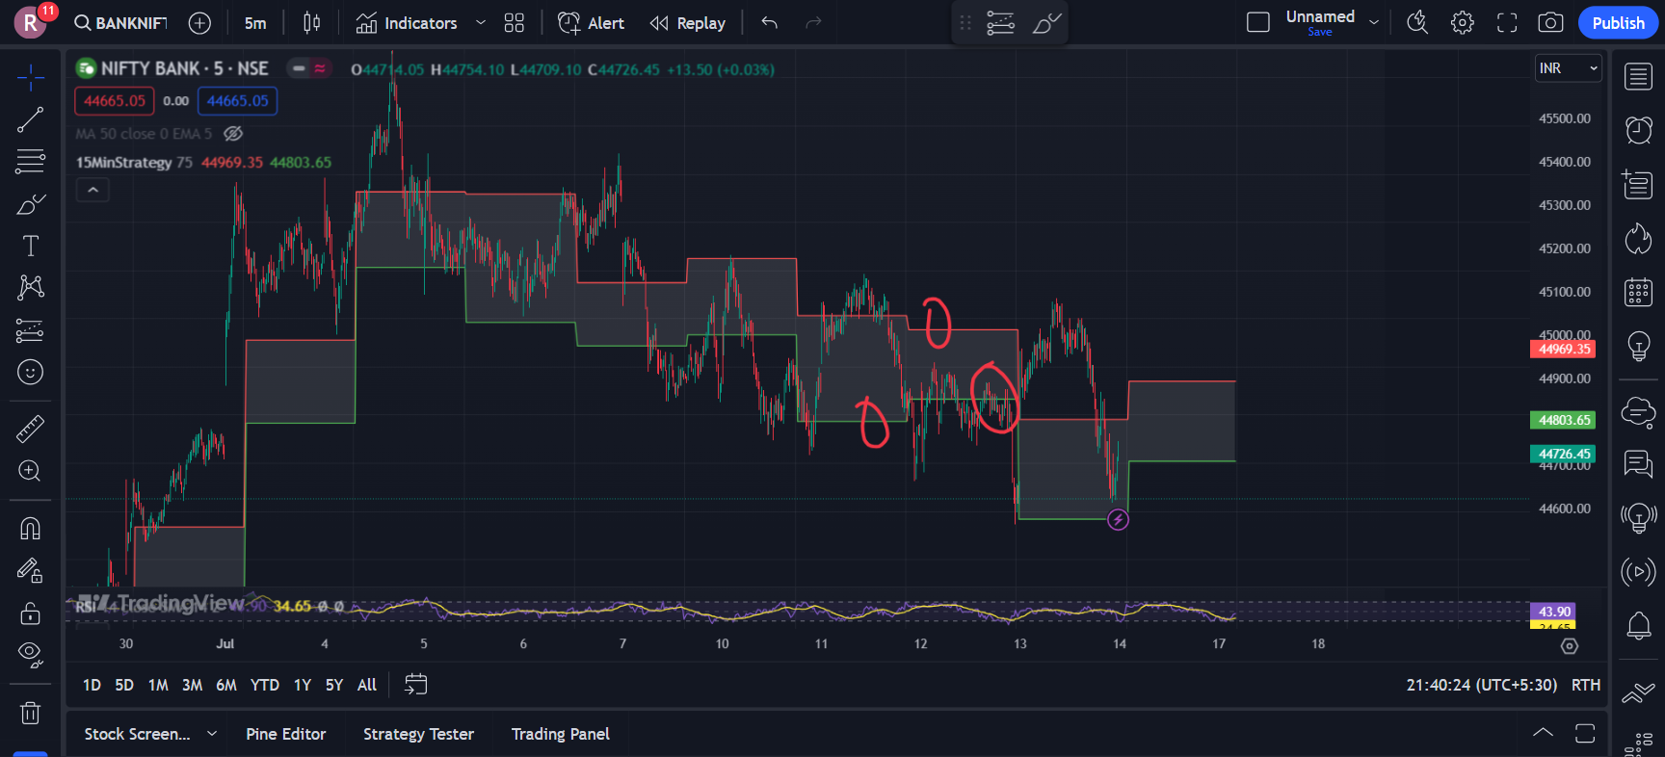1665x757 pixels.
Task: Search symbol BANKNIFTY field
Action: 120,23
